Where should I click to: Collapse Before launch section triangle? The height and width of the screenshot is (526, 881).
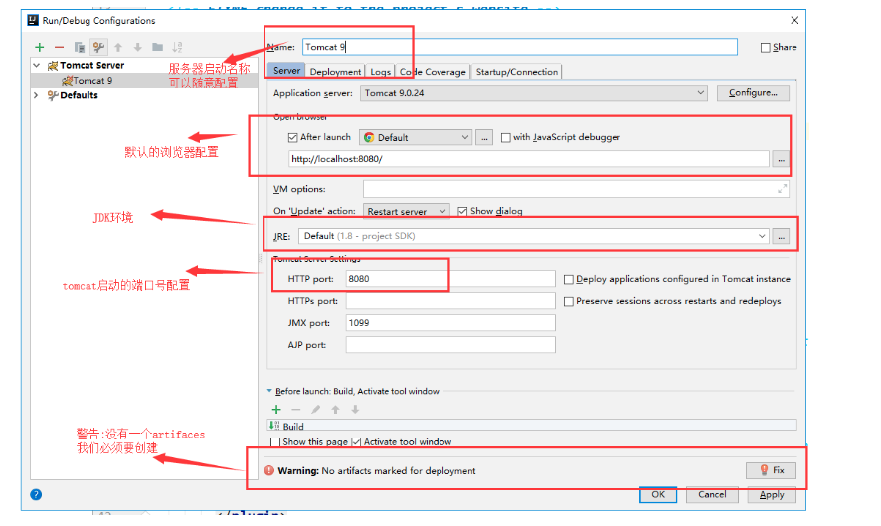click(269, 391)
